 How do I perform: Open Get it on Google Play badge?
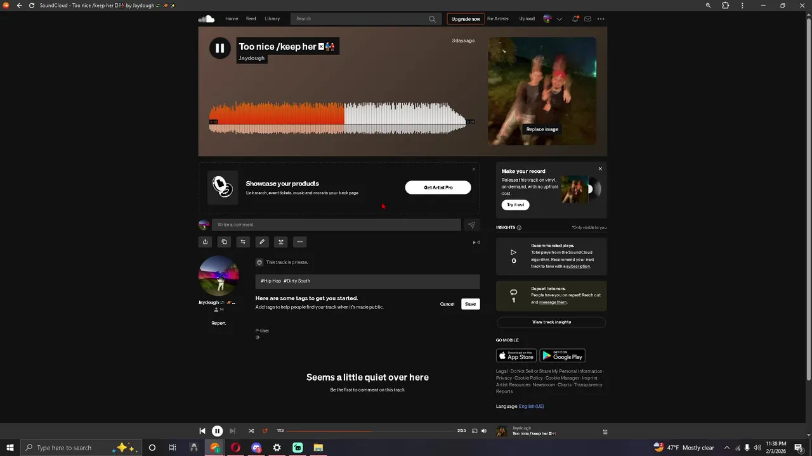[562, 356]
